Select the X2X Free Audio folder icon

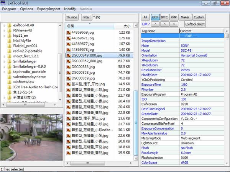point(9,87)
